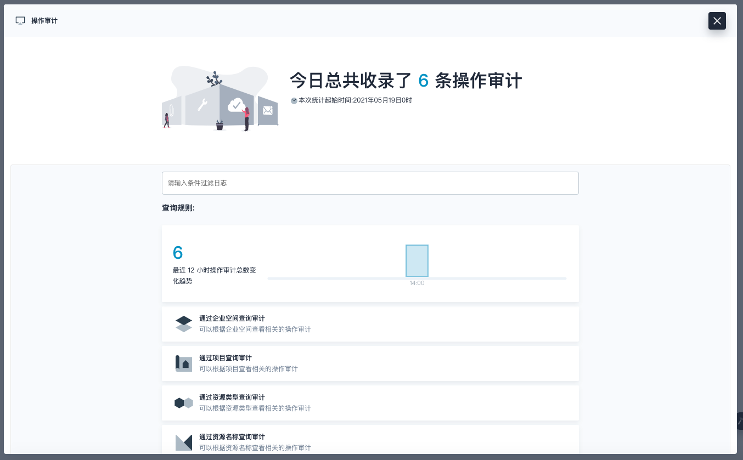The image size is (743, 460).
Task: Click 可以根据企业空间查看相关的操作审计 description
Action: click(x=255, y=330)
